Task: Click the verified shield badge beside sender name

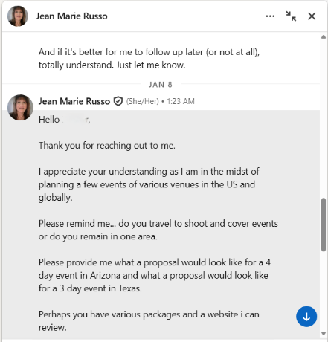Action: (x=118, y=101)
